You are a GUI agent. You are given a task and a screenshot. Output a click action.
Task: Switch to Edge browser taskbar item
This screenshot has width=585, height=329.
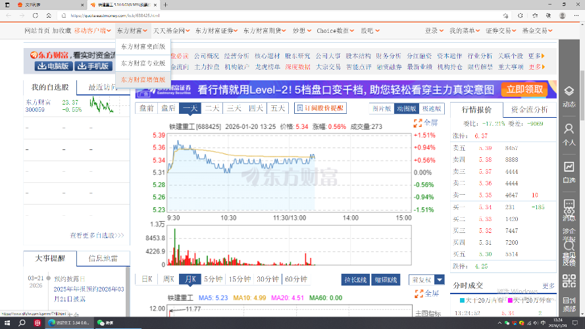click(69, 322)
